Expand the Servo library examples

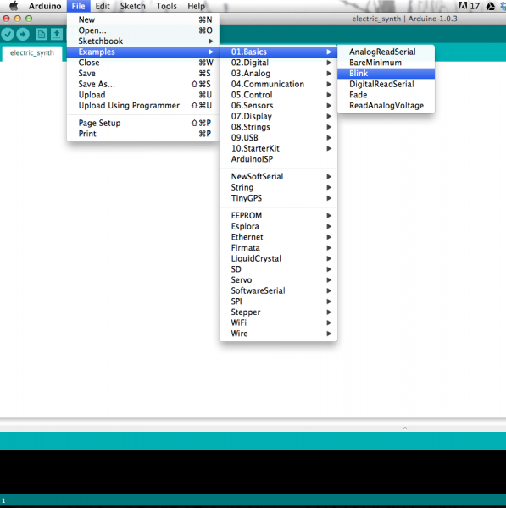pyautogui.click(x=278, y=280)
